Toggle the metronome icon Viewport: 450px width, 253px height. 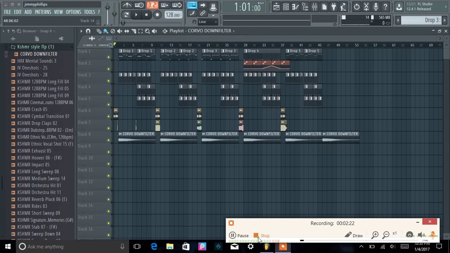127,5
